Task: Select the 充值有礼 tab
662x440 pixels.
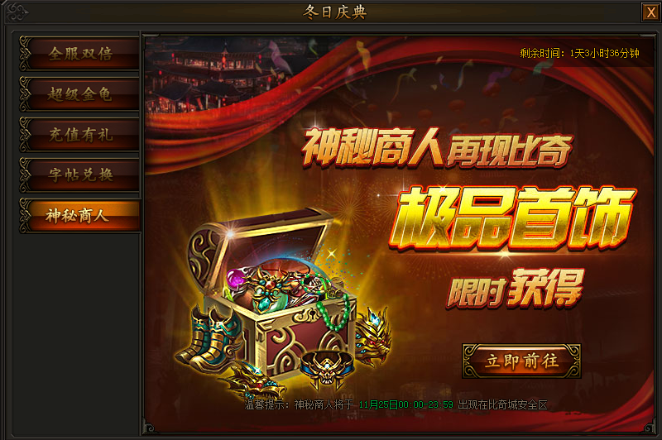Action: [x=79, y=135]
